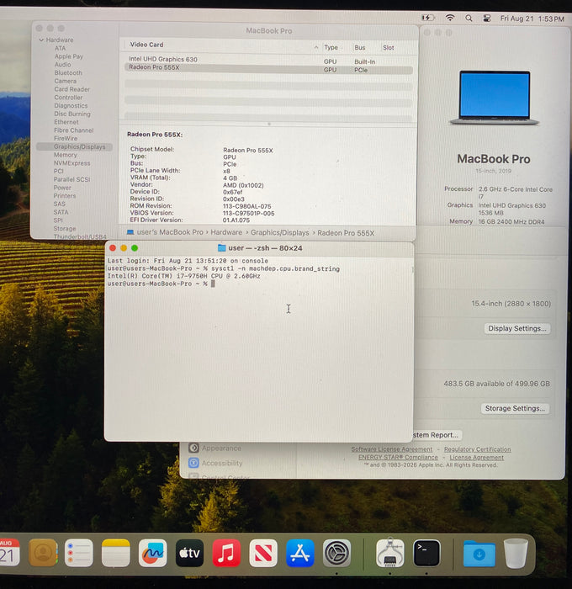Viewport: 572px width, 589px height.
Task: Open Display Settings from the About window
Action: click(x=517, y=328)
